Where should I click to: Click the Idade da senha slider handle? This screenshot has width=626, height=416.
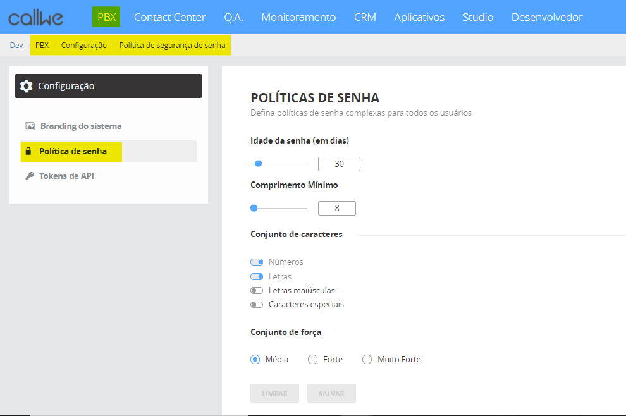tap(258, 164)
